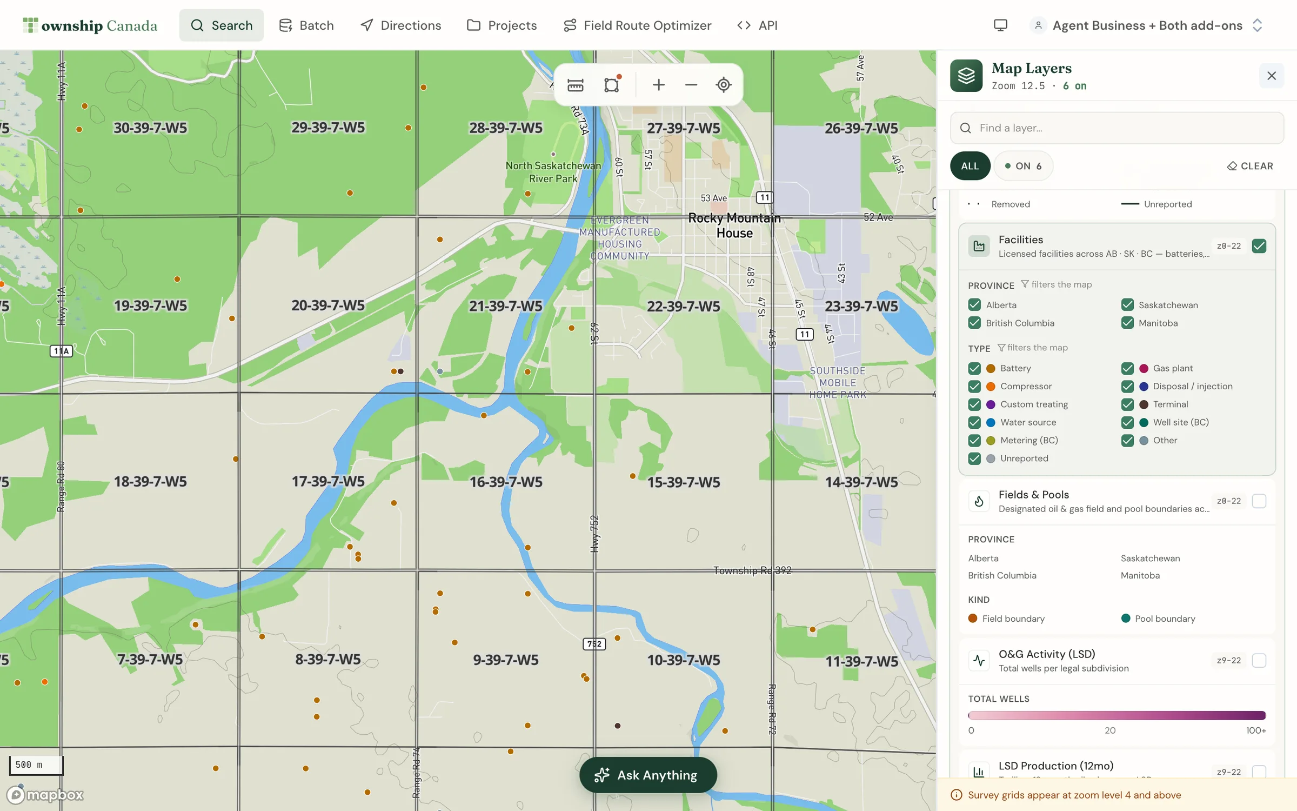
Task: Uncheck the Disposal / injection type
Action: point(1127,387)
